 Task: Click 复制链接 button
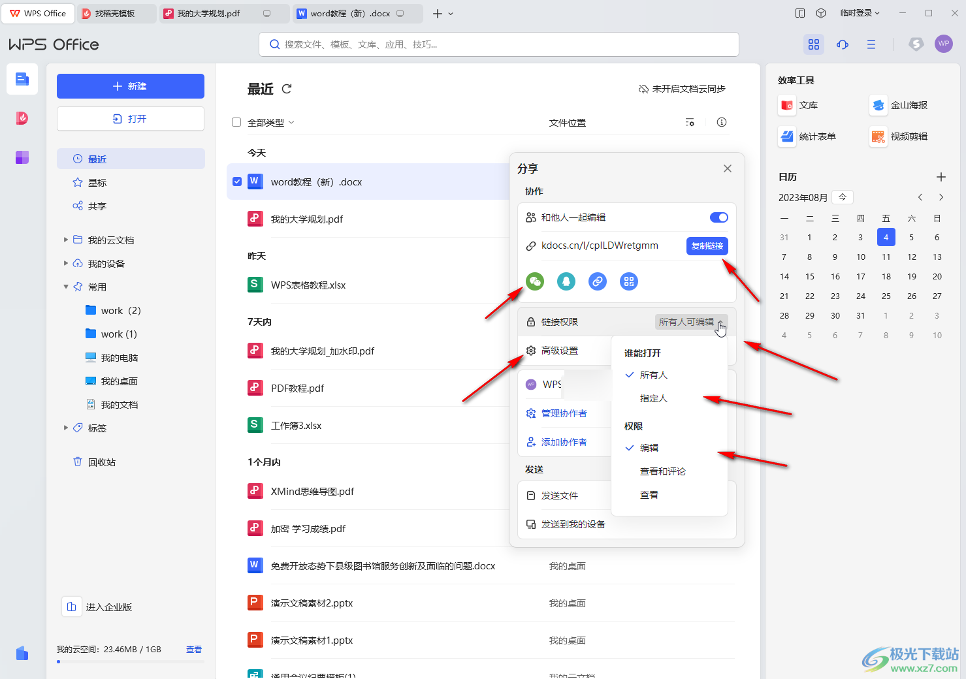[x=707, y=245]
